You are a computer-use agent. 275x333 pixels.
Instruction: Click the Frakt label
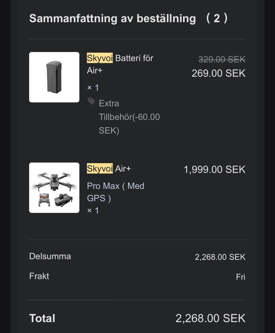[39, 276]
